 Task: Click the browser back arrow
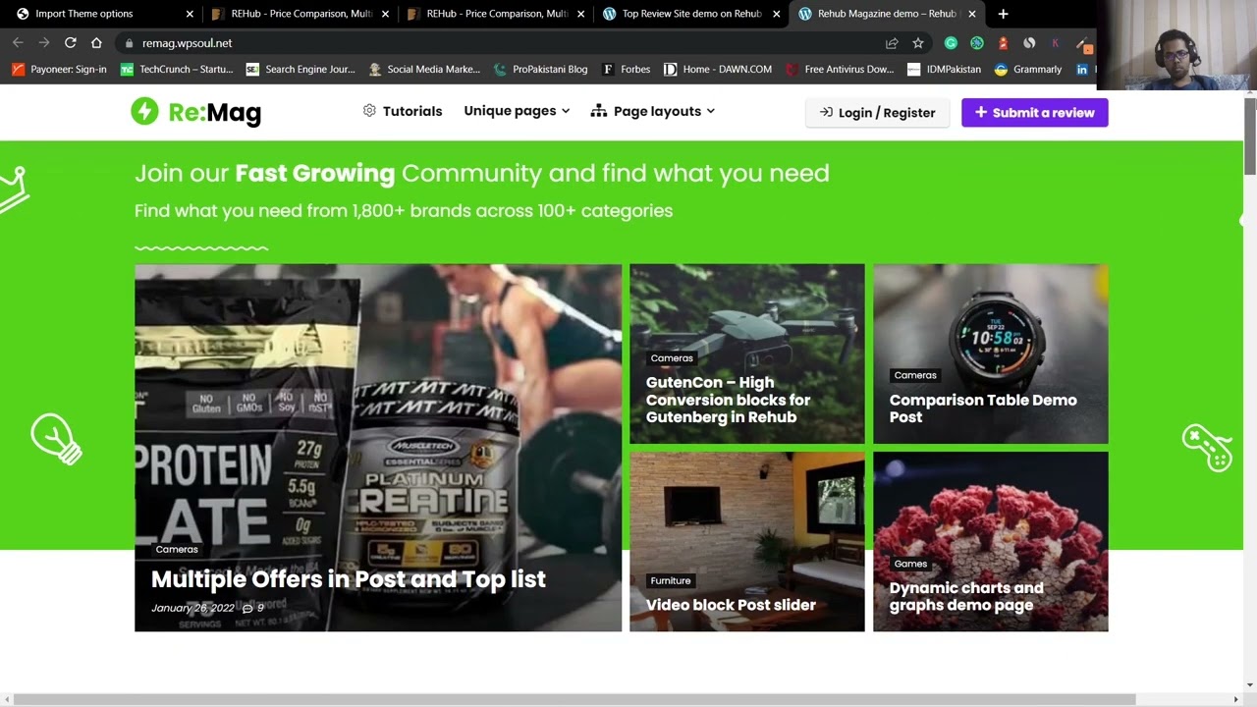pos(18,43)
